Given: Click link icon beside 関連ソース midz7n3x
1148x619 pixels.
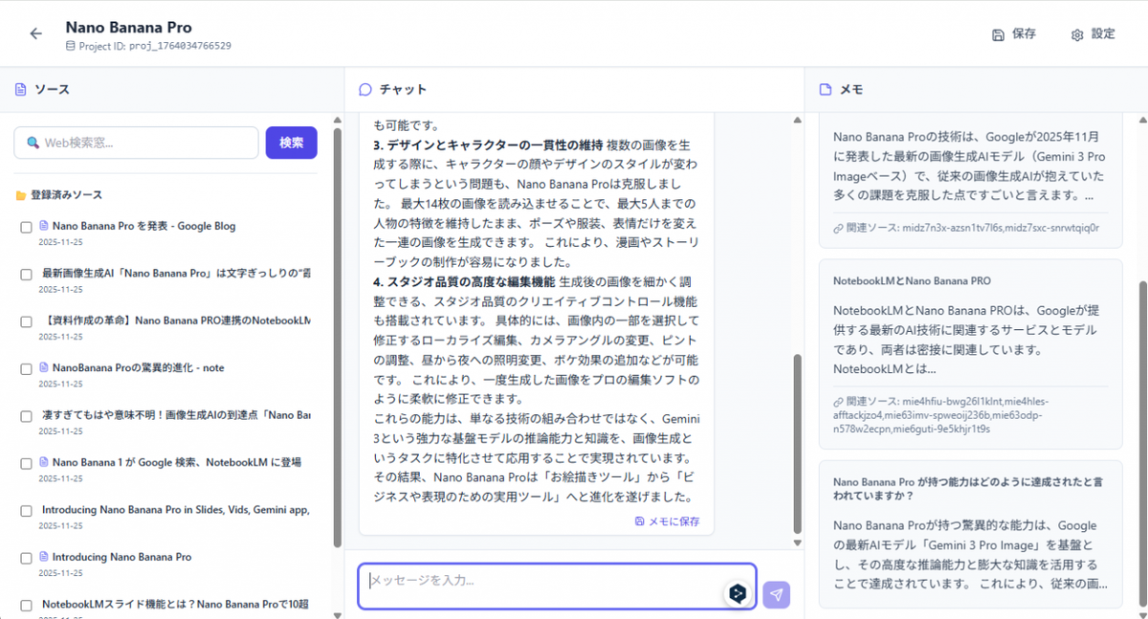Looking at the screenshot, I should [838, 229].
